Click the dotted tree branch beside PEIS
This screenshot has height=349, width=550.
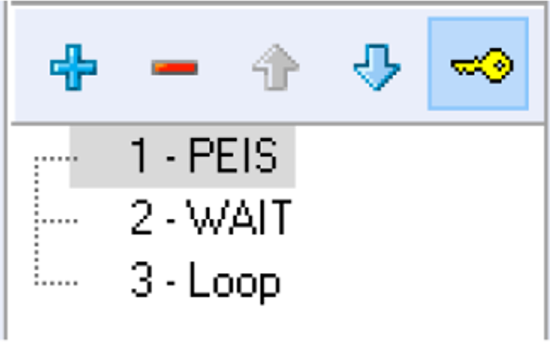[x=56, y=159]
